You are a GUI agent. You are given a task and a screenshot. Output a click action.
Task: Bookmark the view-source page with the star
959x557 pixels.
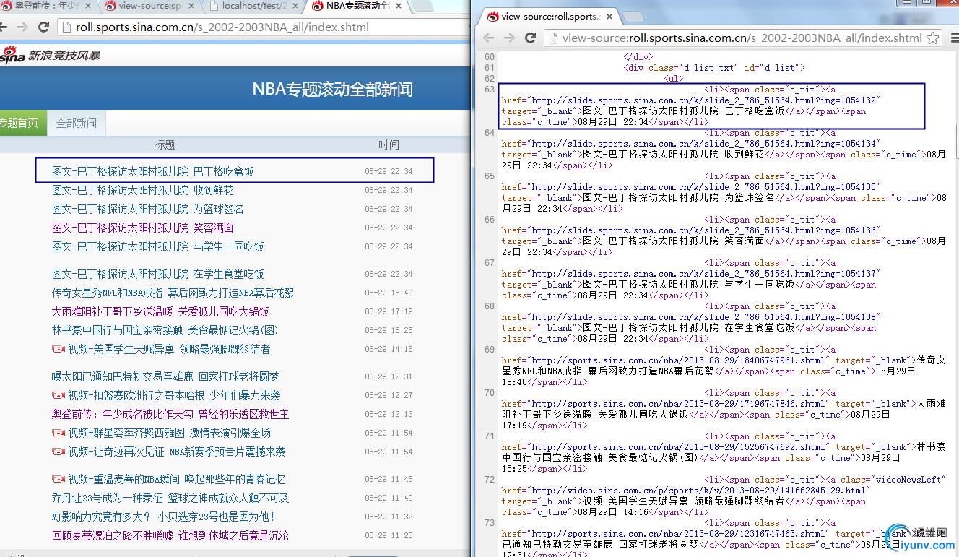933,38
